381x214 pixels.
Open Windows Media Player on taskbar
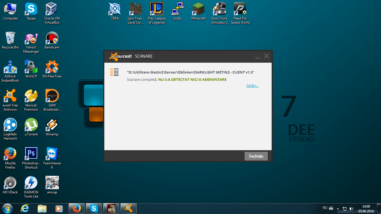59,208
